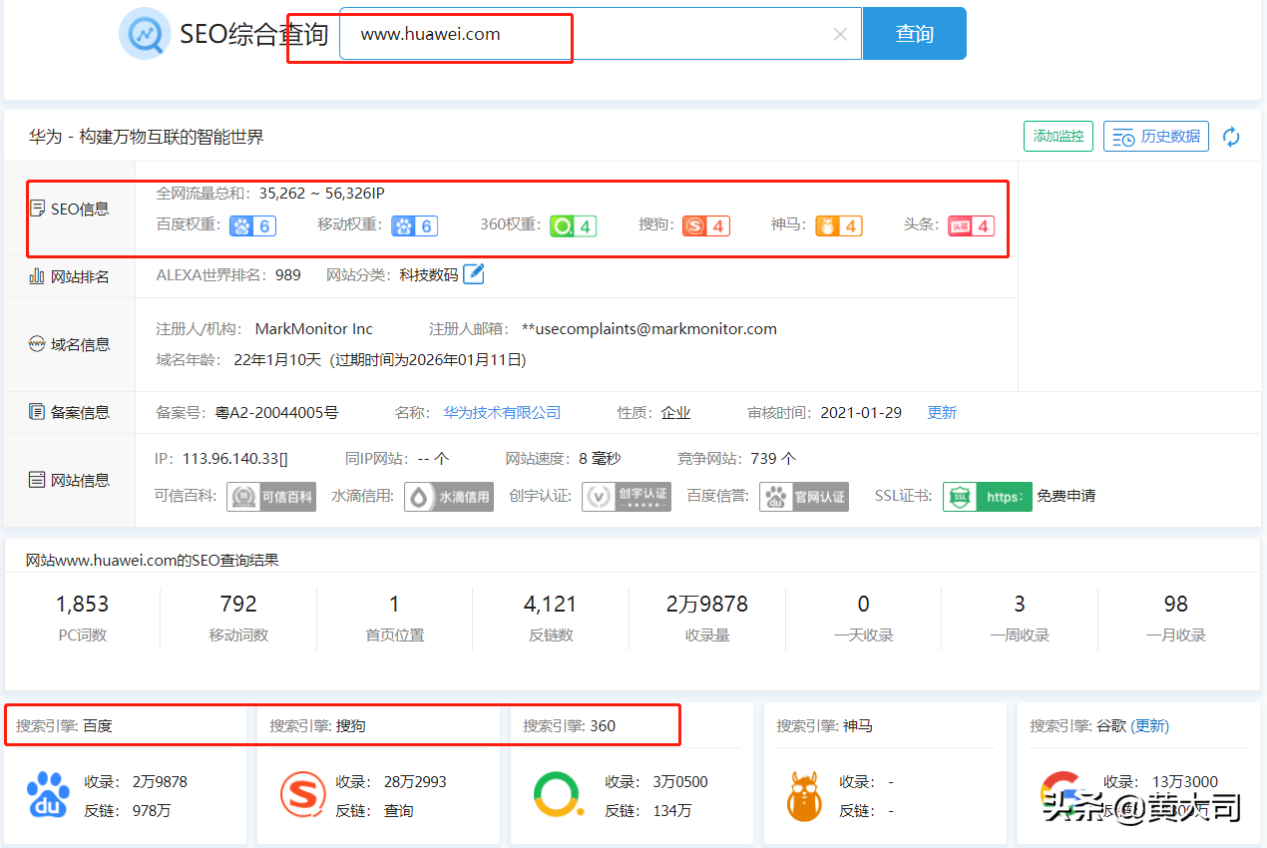Click the 添加监控 button

coord(1058,136)
